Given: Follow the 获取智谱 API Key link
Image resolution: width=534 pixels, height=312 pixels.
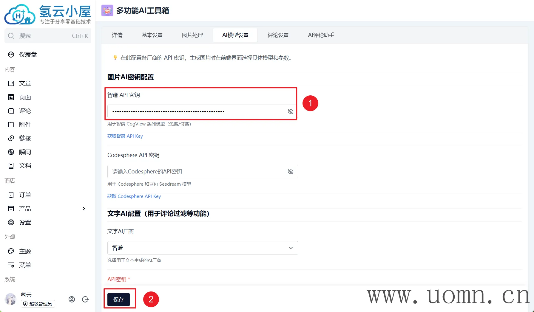Looking at the screenshot, I should pyautogui.click(x=125, y=136).
